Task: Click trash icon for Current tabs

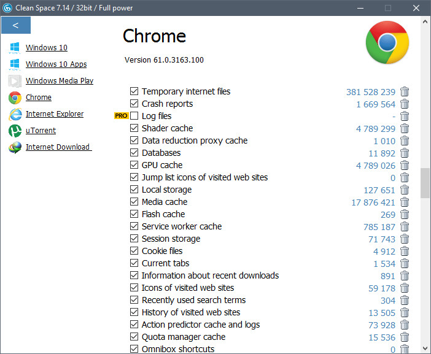Action: (x=405, y=263)
